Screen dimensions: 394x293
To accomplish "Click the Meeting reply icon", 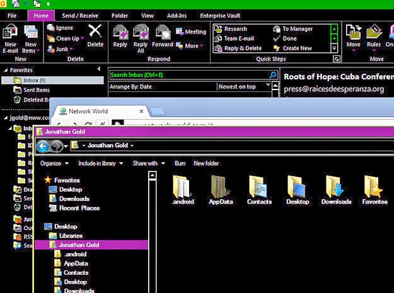I will coord(180,32).
